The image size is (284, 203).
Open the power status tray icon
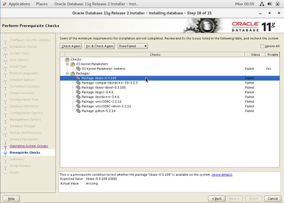(277, 4)
